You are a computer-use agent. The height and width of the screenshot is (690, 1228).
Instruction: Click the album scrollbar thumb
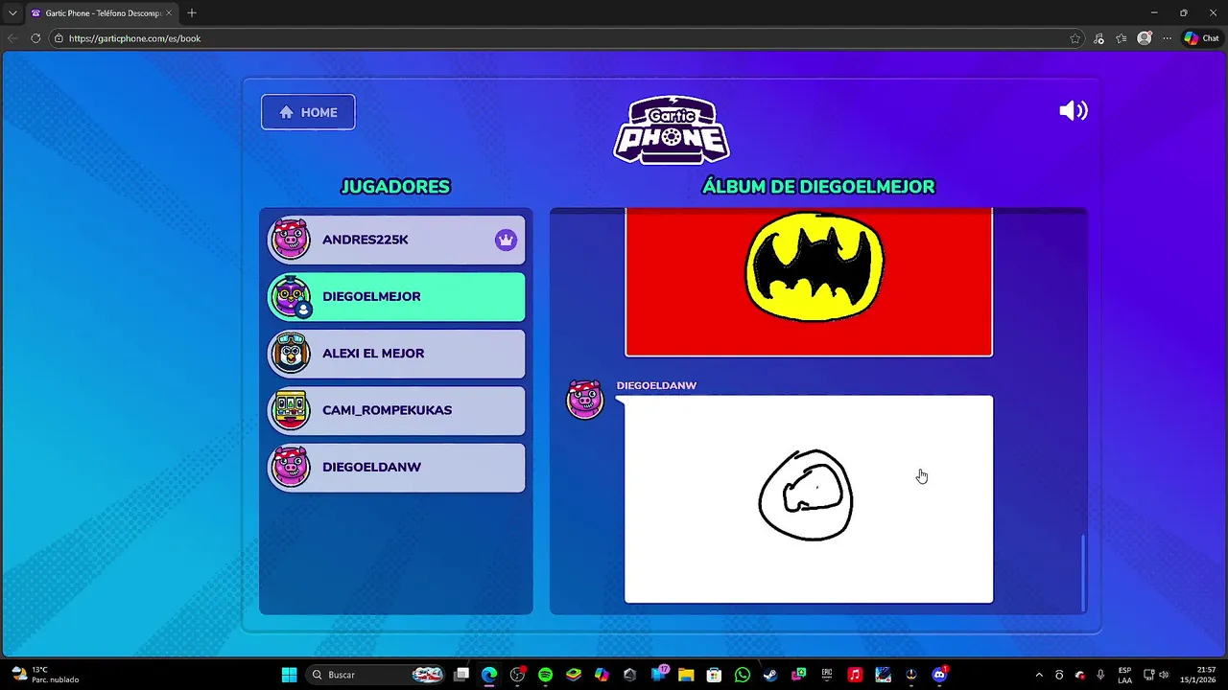click(1083, 572)
